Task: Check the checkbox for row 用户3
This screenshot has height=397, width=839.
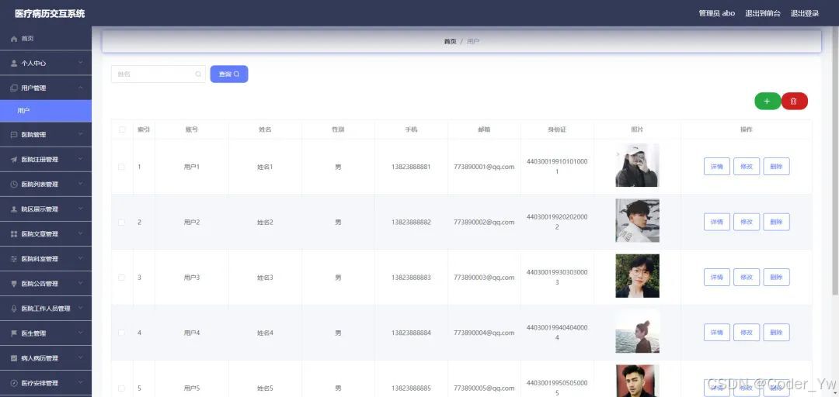Action: [121, 278]
